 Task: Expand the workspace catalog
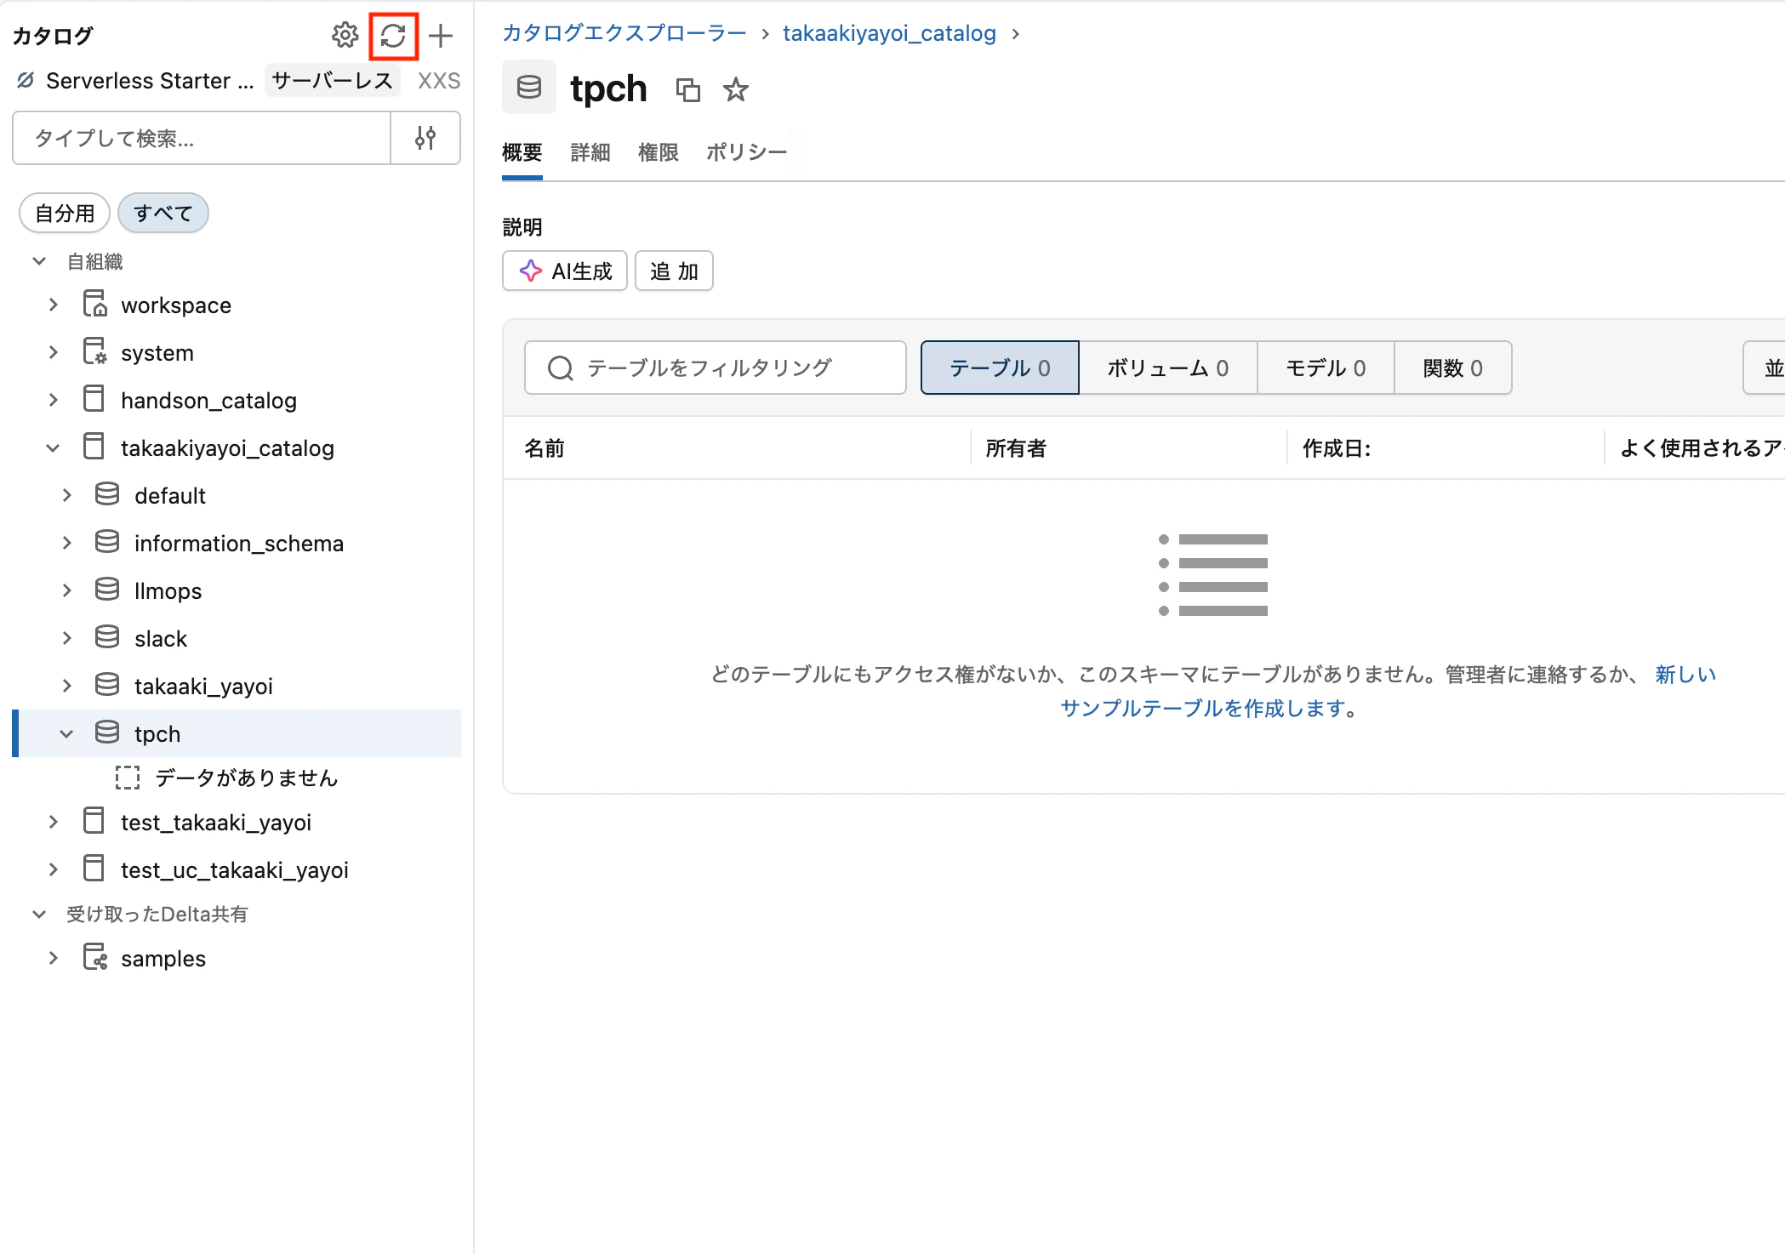[54, 305]
